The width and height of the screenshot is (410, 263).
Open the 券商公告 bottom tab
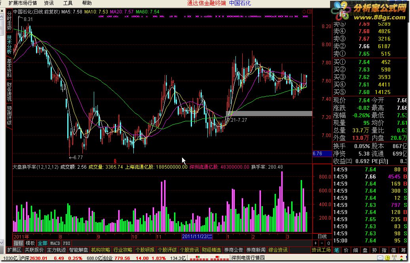233,250
